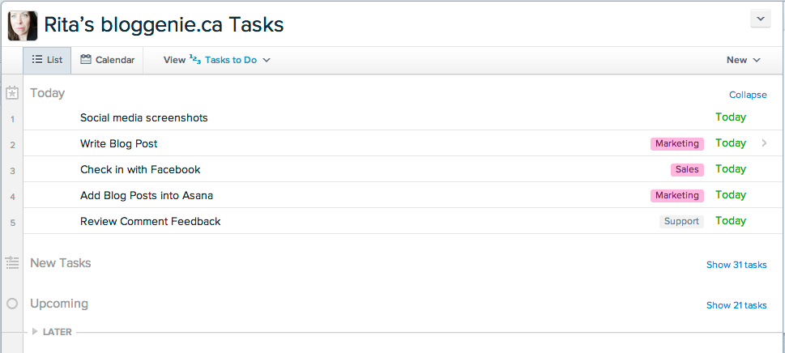
Task: Click the Today star-calendar section icon
Action: (12, 92)
